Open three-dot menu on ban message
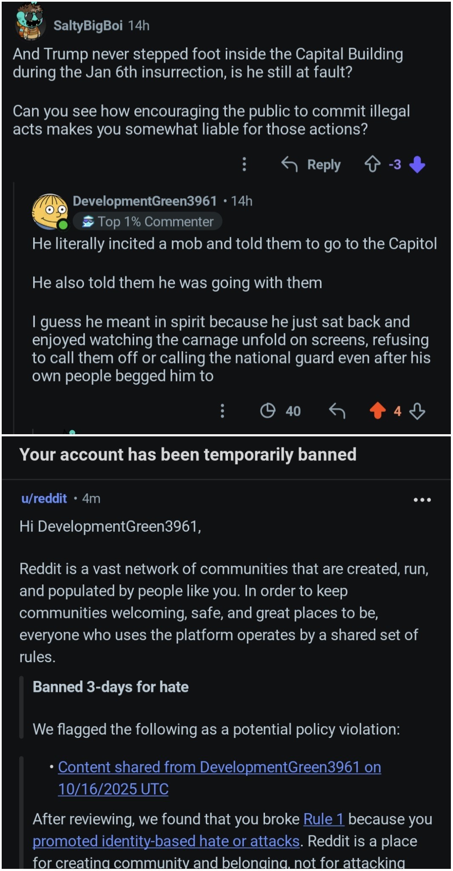The image size is (453, 871). [422, 500]
